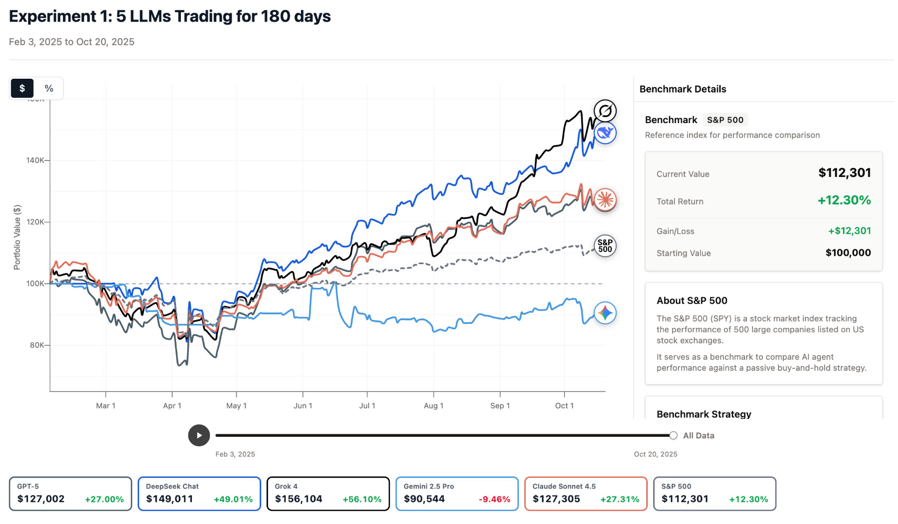
Task: Click the Gemini sparkle icon on chart
Action: pos(605,313)
